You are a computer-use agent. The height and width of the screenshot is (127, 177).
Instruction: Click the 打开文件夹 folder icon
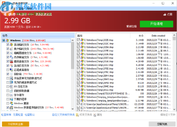pyautogui.click(x=77, y=115)
